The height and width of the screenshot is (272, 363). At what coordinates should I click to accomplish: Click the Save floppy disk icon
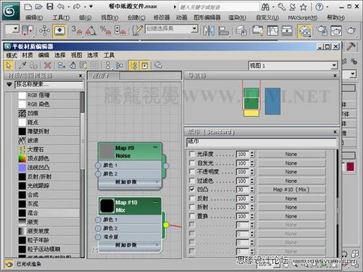click(x=49, y=7)
